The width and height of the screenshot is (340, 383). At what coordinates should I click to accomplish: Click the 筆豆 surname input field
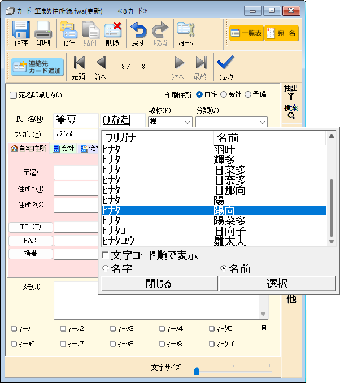76,120
